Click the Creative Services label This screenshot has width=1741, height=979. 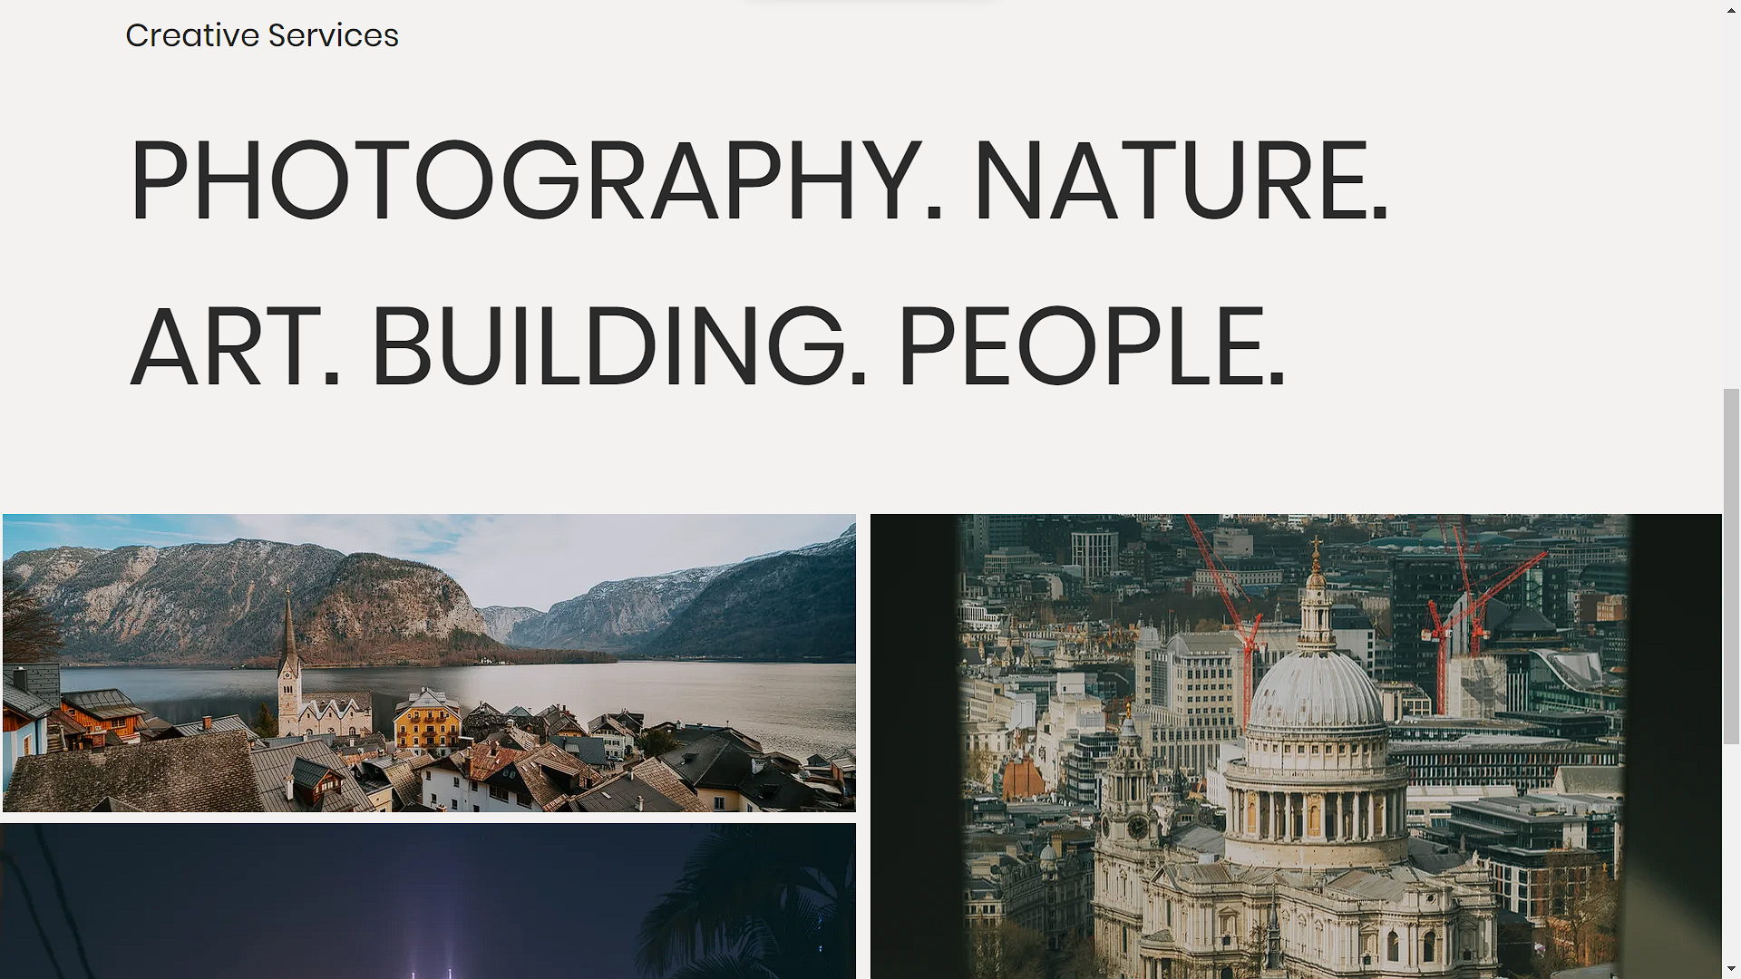[262, 35]
